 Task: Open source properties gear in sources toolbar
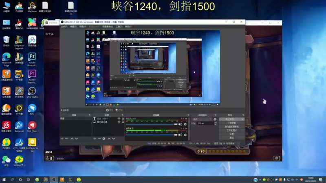pos(104,139)
